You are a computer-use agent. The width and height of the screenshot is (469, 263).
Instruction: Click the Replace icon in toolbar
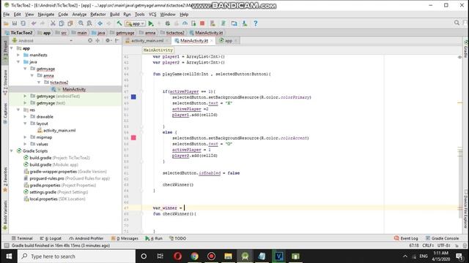point(89,23)
